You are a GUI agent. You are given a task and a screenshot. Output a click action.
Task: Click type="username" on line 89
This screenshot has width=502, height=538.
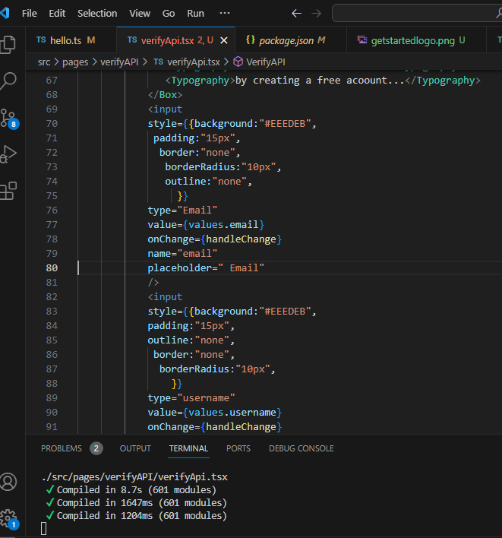coord(191,398)
